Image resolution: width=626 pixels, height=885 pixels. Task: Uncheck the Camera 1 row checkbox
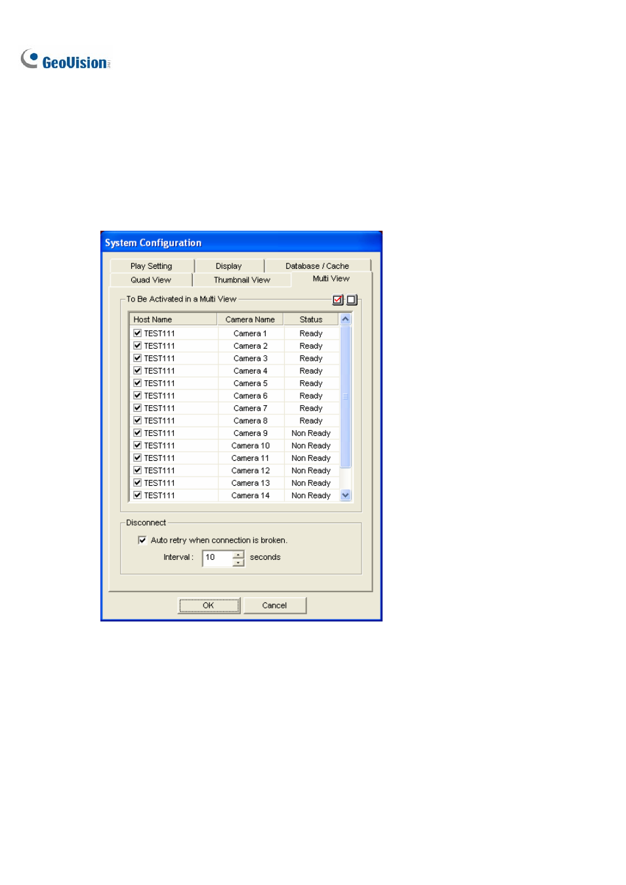click(138, 333)
